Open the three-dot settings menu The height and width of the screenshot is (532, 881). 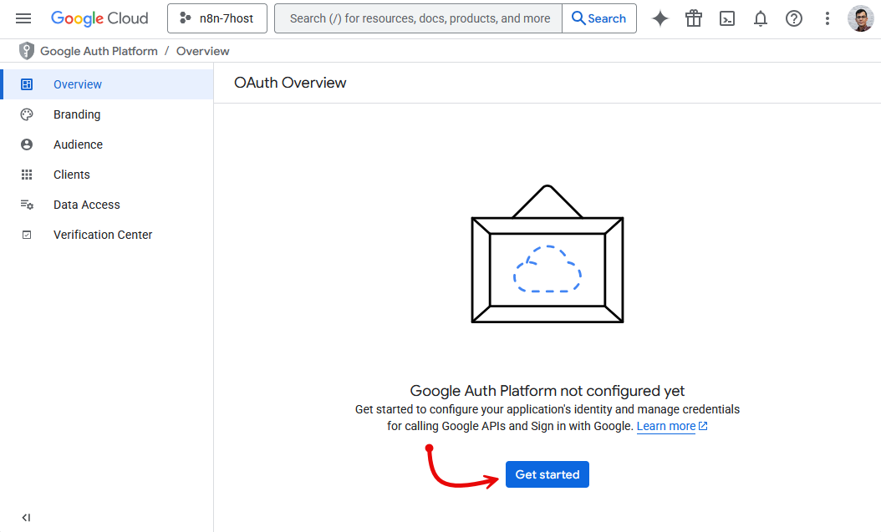click(x=827, y=18)
